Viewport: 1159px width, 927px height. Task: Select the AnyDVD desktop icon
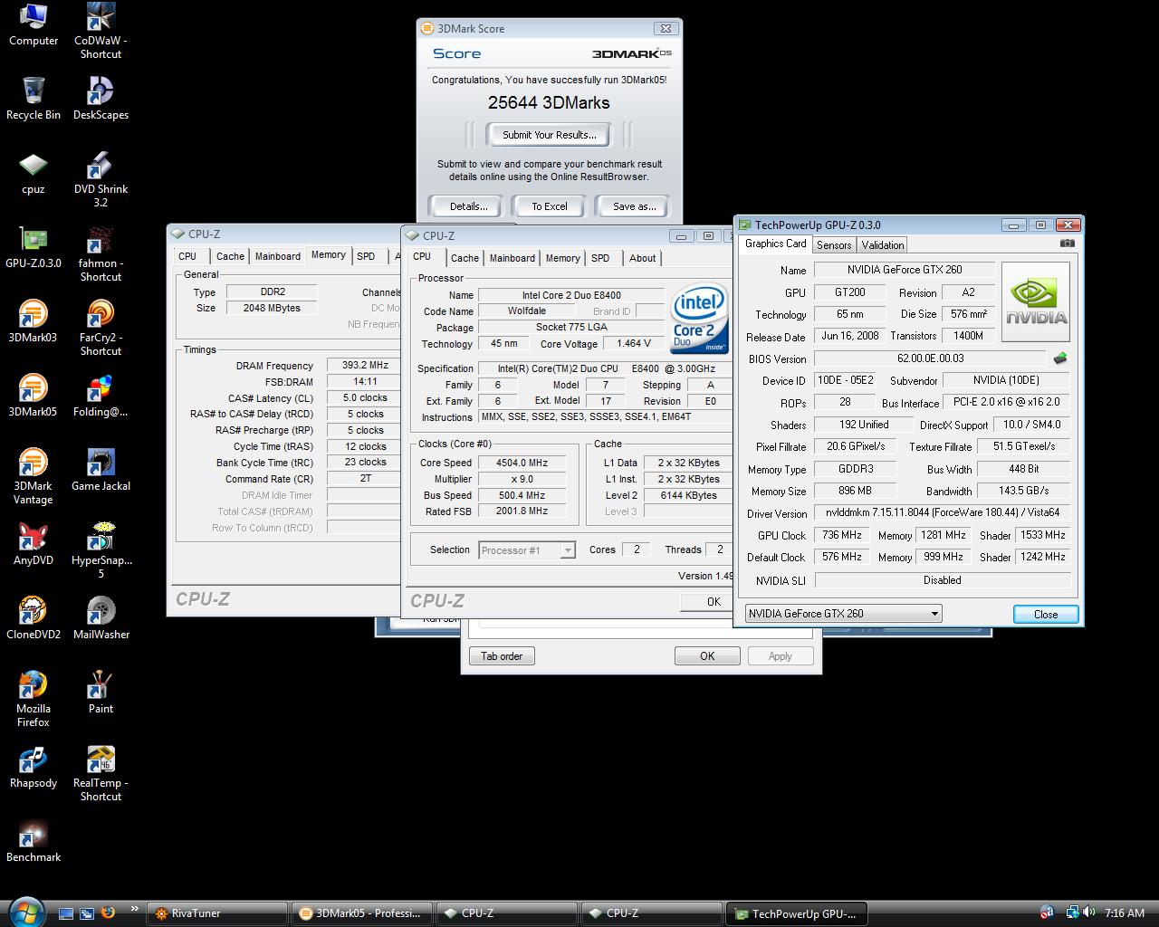(x=34, y=544)
